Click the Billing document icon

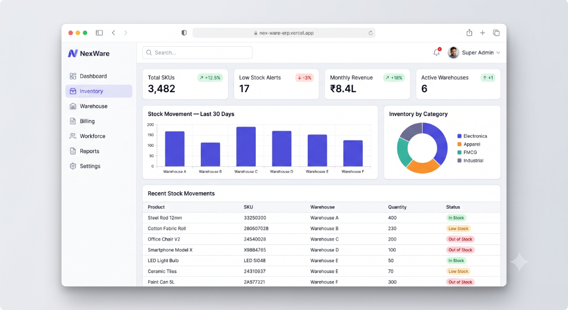pos(73,121)
